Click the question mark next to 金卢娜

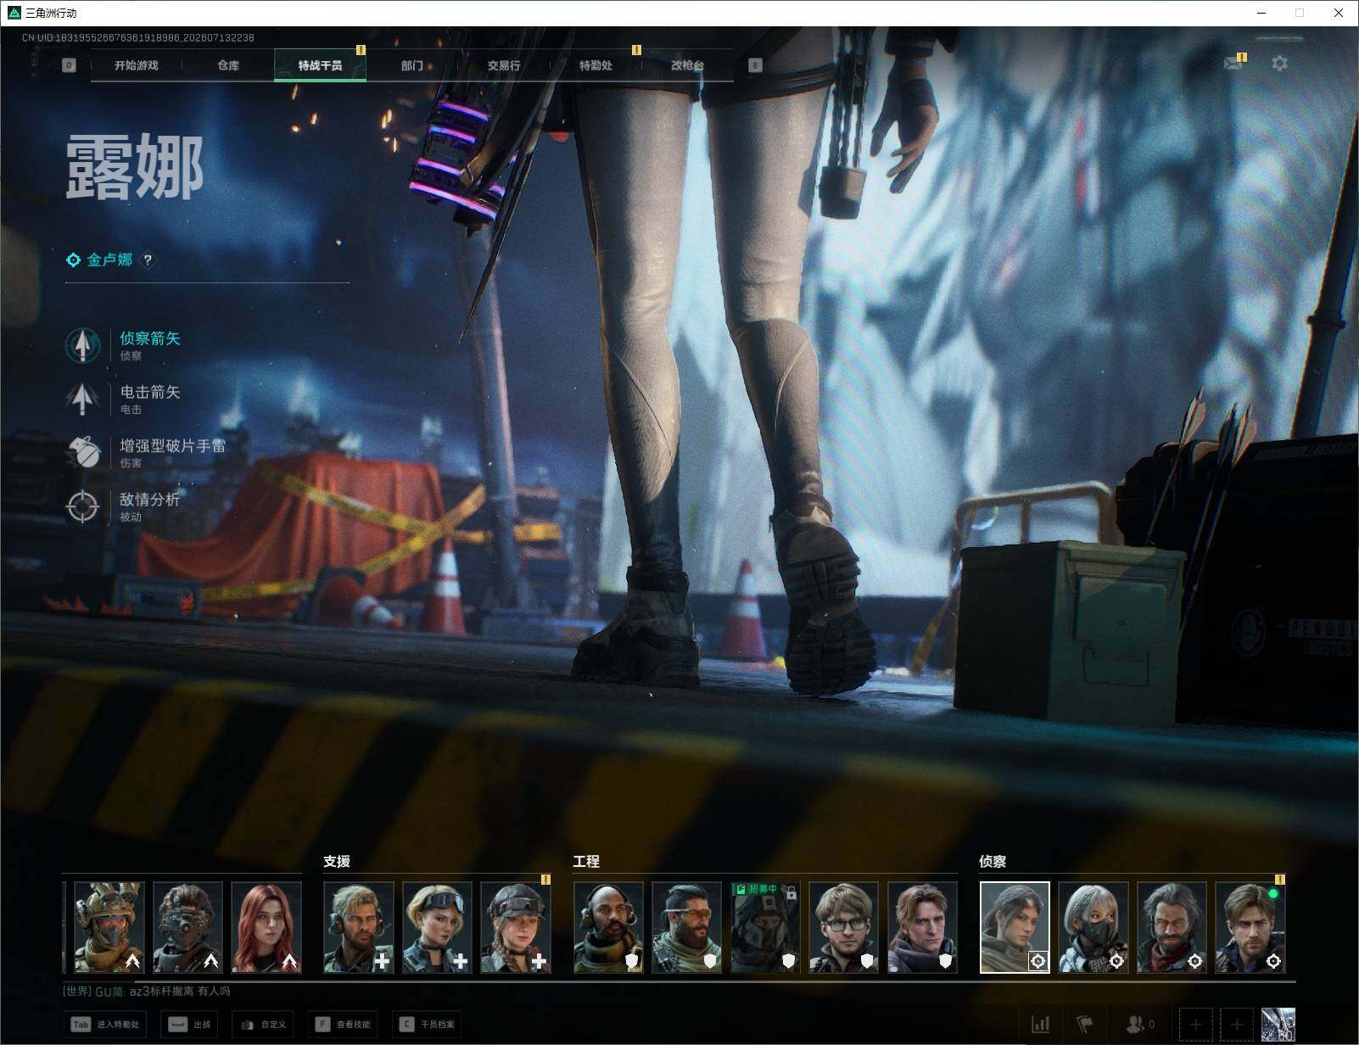(x=148, y=260)
